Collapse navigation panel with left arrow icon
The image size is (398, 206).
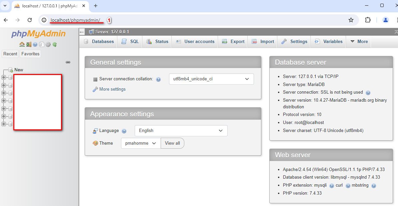(x=82, y=32)
